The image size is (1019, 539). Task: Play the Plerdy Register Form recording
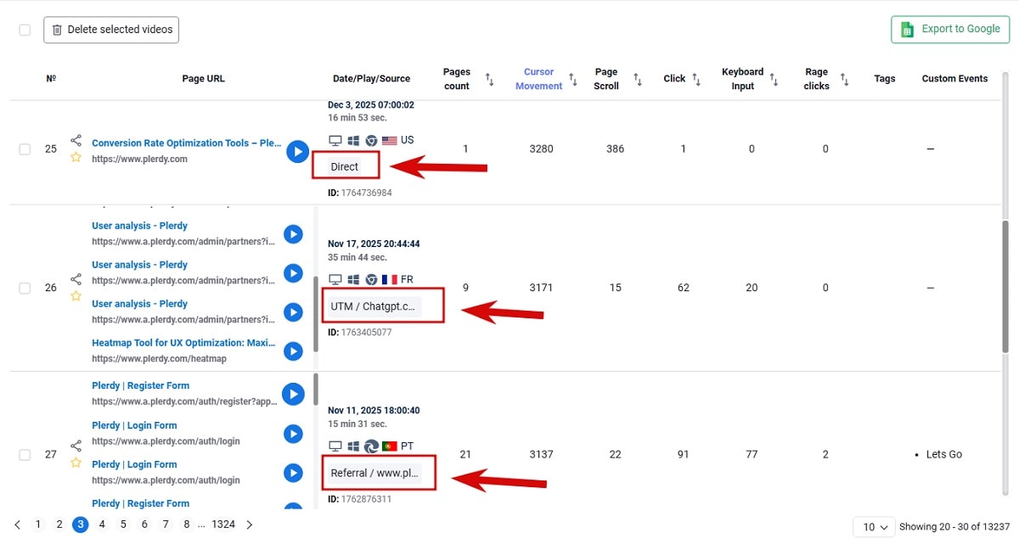[x=293, y=394]
